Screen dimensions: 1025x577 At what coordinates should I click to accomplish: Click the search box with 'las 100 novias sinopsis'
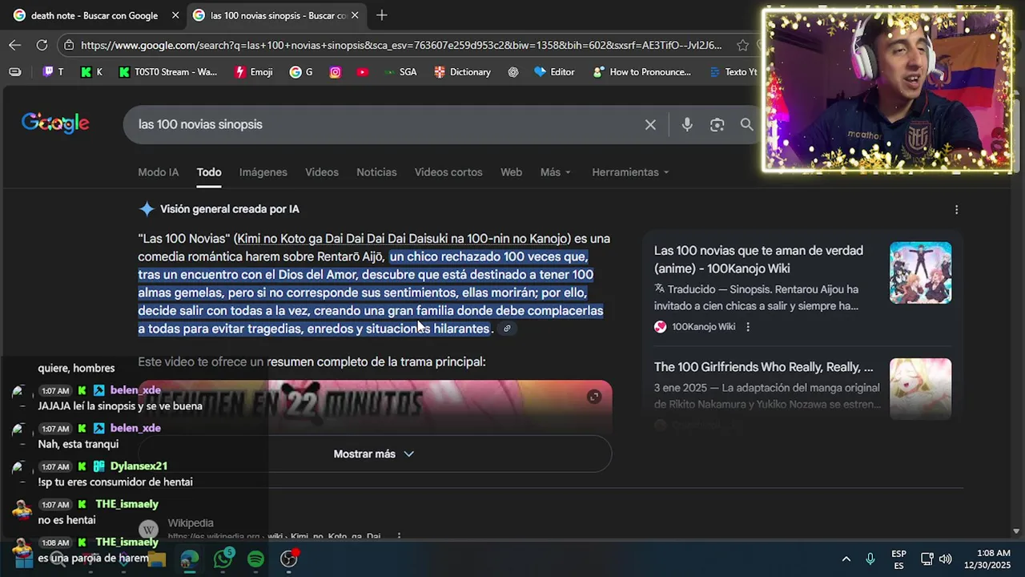click(x=384, y=124)
